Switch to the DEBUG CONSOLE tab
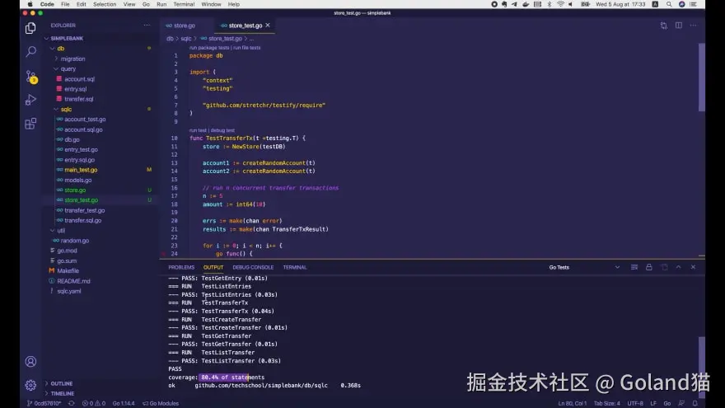725x408 pixels. click(x=253, y=267)
